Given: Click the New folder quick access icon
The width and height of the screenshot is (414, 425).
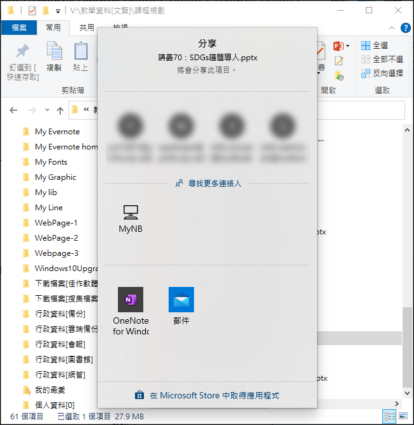Looking at the screenshot, I should [46, 11].
